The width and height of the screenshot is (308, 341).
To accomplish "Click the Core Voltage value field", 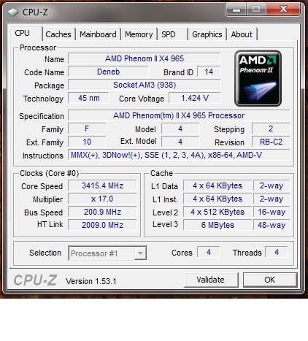I will coord(195,98).
